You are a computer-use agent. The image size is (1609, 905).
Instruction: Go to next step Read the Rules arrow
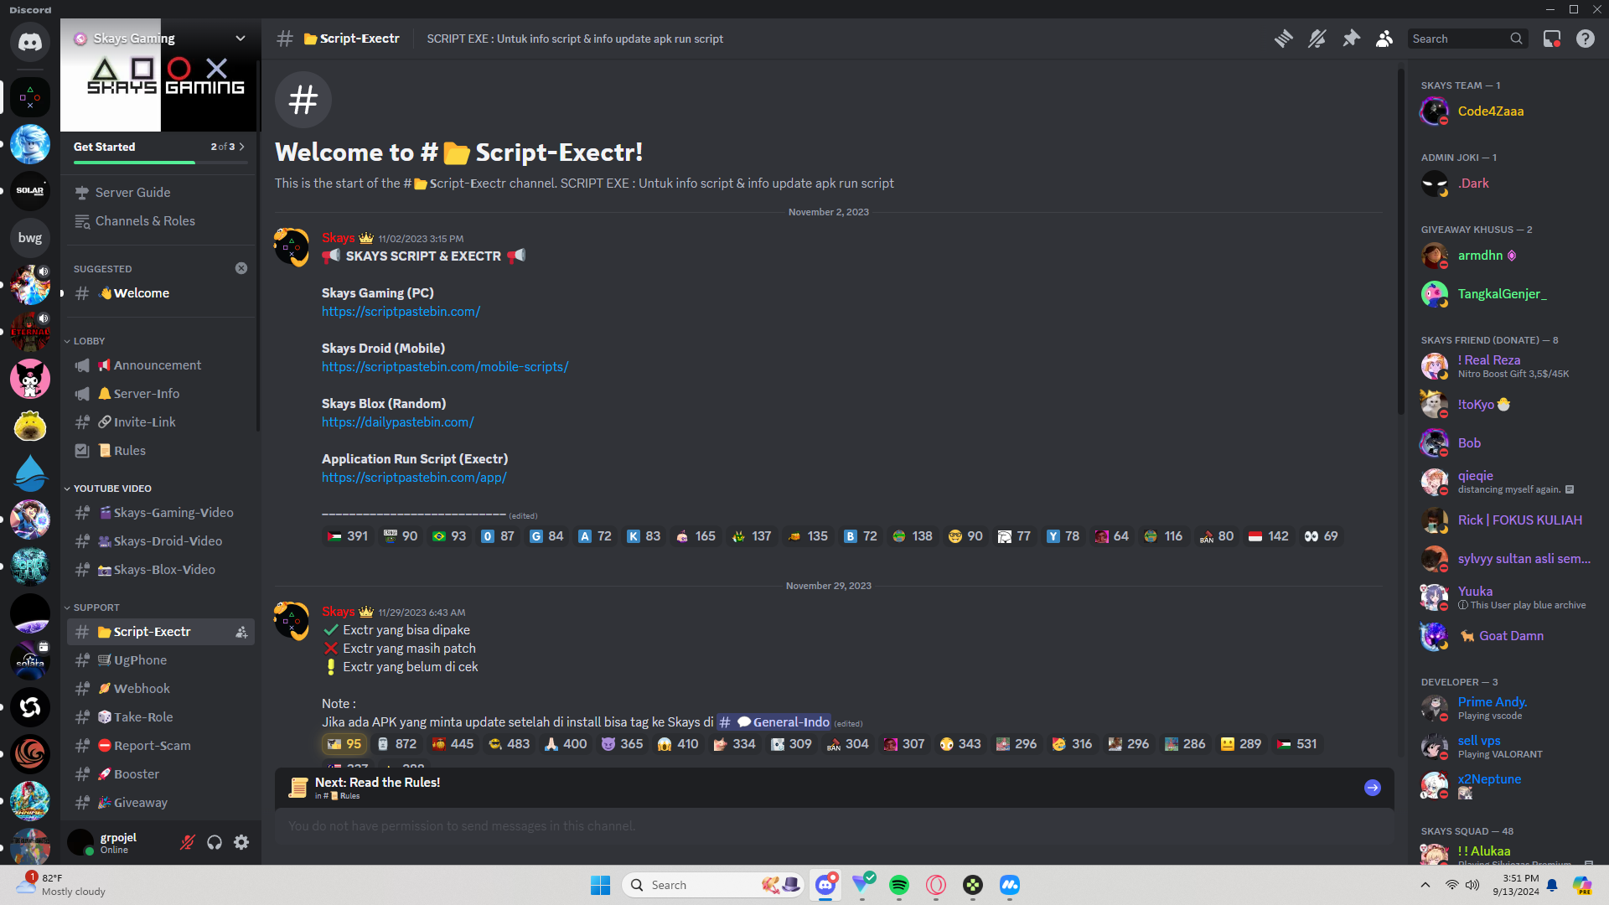pyautogui.click(x=1373, y=788)
